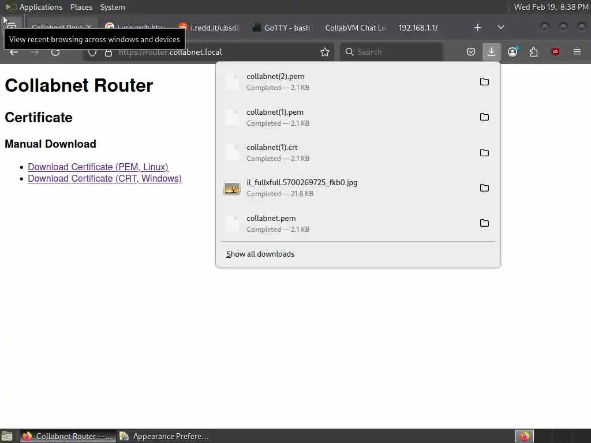The image size is (591, 443).
Task: Expand the list all tabs chevron
Action: click(501, 28)
